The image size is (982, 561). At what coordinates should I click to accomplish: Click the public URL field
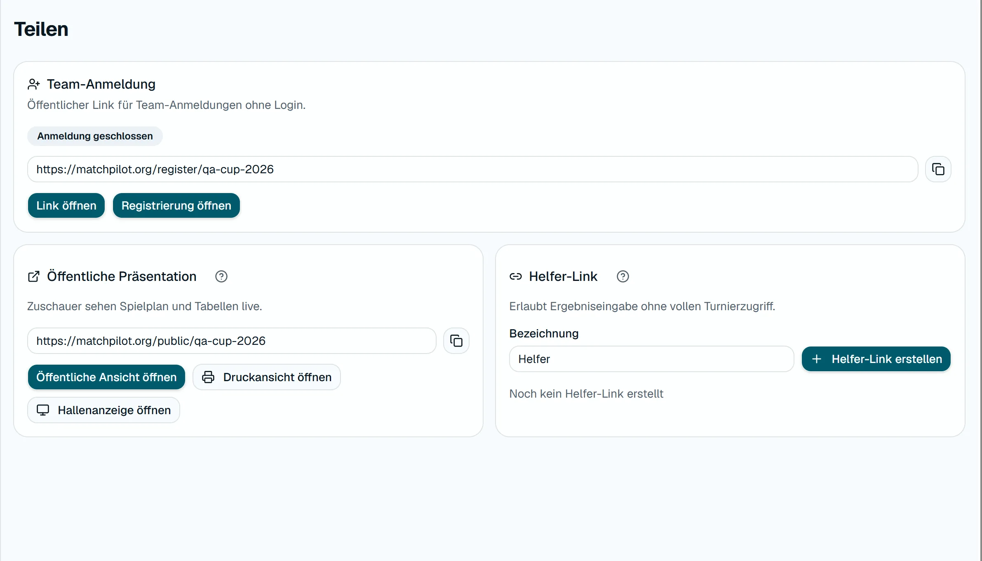coord(232,341)
